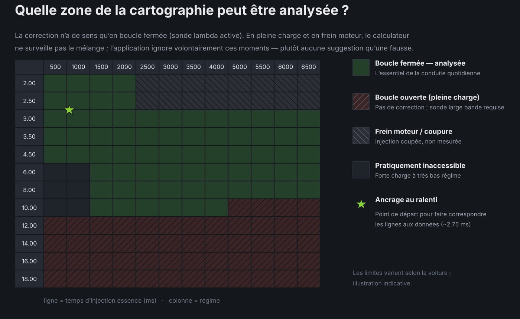
Task: Pick the red hatched cell at row 10.00, column 5500
Action: click(263, 208)
